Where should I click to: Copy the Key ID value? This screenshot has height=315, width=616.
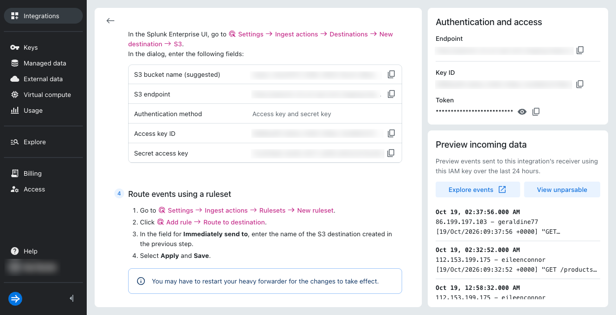coord(580,84)
